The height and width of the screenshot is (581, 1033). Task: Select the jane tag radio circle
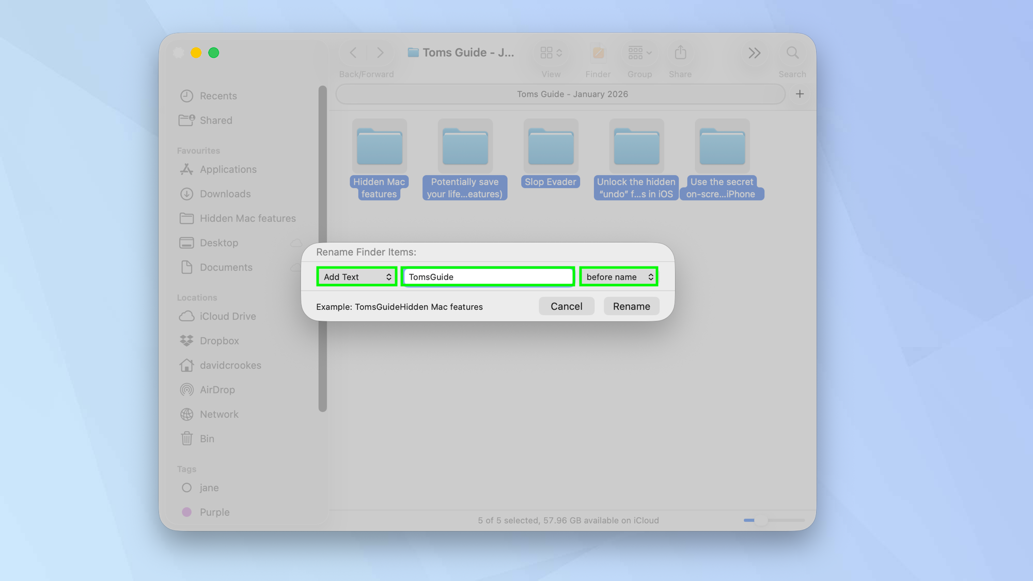pos(186,487)
